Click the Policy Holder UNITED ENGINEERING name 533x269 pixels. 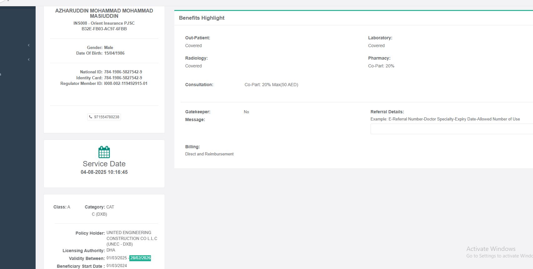click(129, 233)
